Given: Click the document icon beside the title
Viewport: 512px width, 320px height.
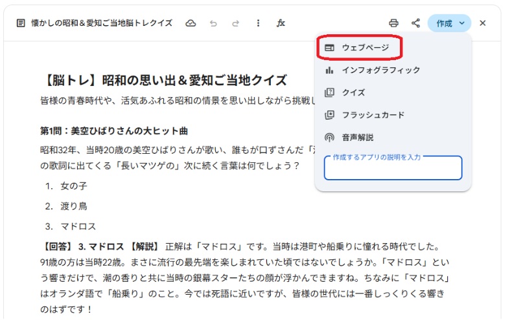Looking at the screenshot, I should pyautogui.click(x=21, y=23).
